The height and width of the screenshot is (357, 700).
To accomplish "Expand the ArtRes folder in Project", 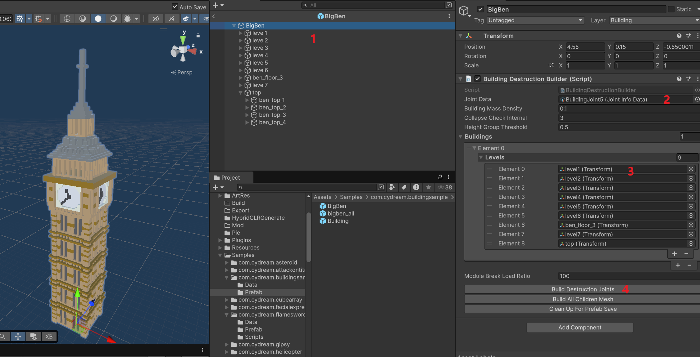I will click(x=220, y=195).
